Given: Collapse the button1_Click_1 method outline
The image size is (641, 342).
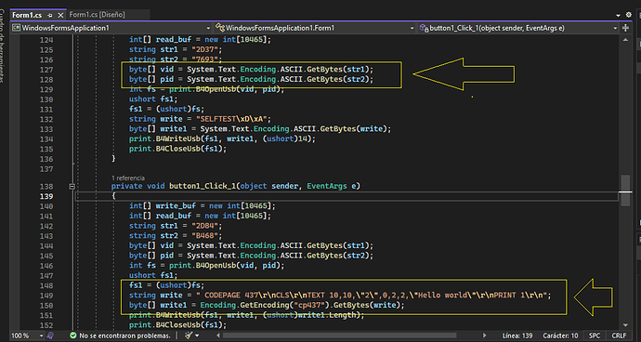Looking at the screenshot, I should click(x=72, y=186).
